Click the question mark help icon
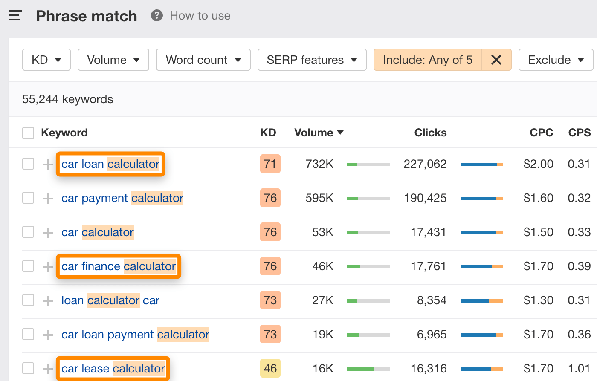Screen dimensions: 597x381 pyautogui.click(x=157, y=16)
